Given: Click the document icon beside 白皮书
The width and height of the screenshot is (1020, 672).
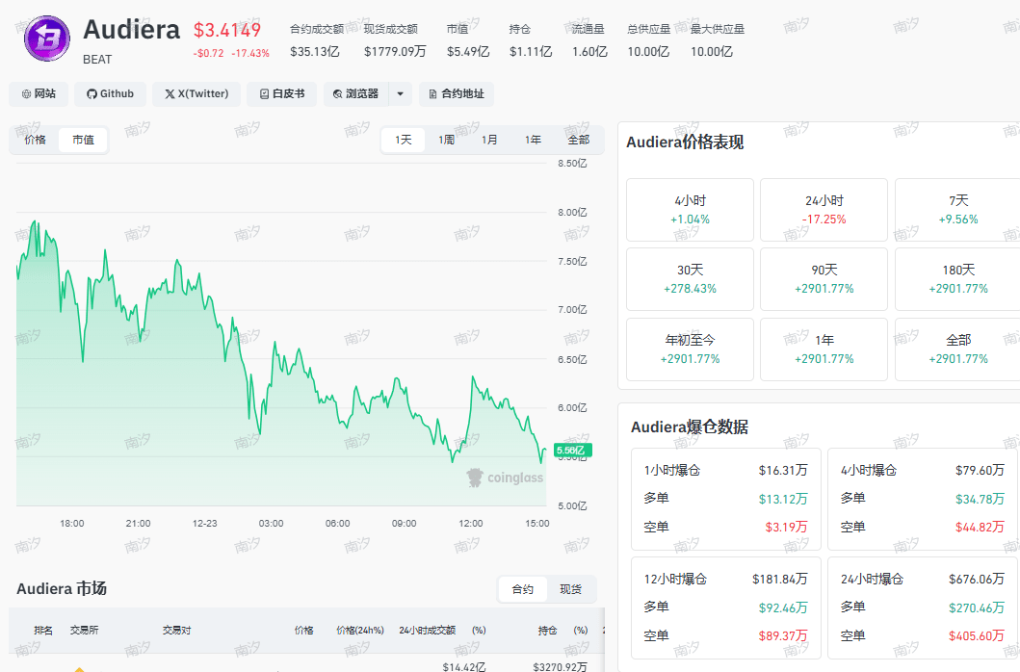Looking at the screenshot, I should pyautogui.click(x=264, y=94).
